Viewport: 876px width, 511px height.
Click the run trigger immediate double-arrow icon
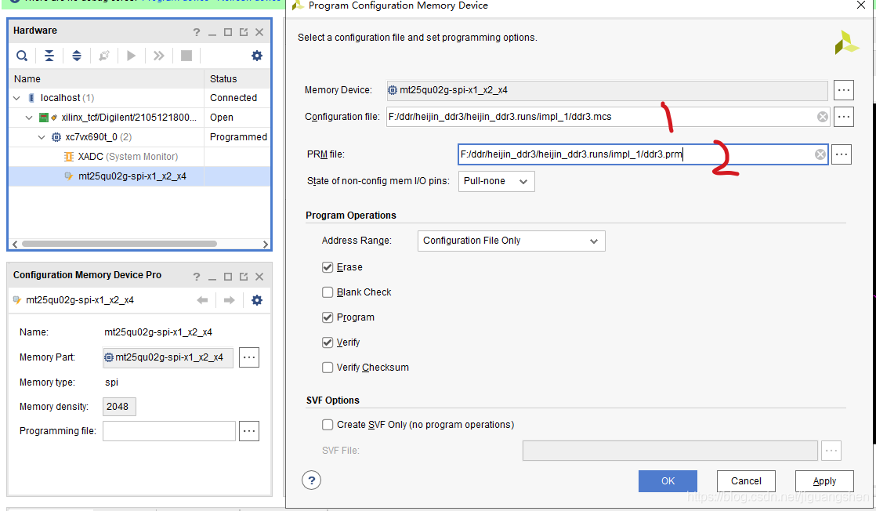[x=158, y=56]
